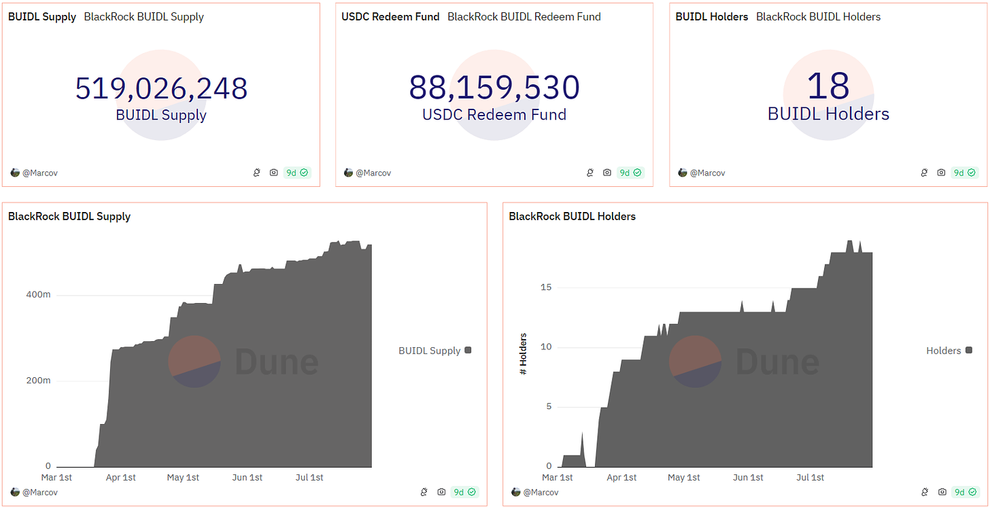Click bold 'BUIDL Supply' panel title
The height and width of the screenshot is (507, 990).
(42, 17)
